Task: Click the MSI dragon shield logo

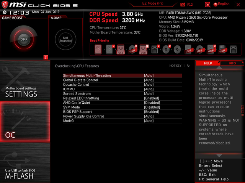Action: point(5,5)
